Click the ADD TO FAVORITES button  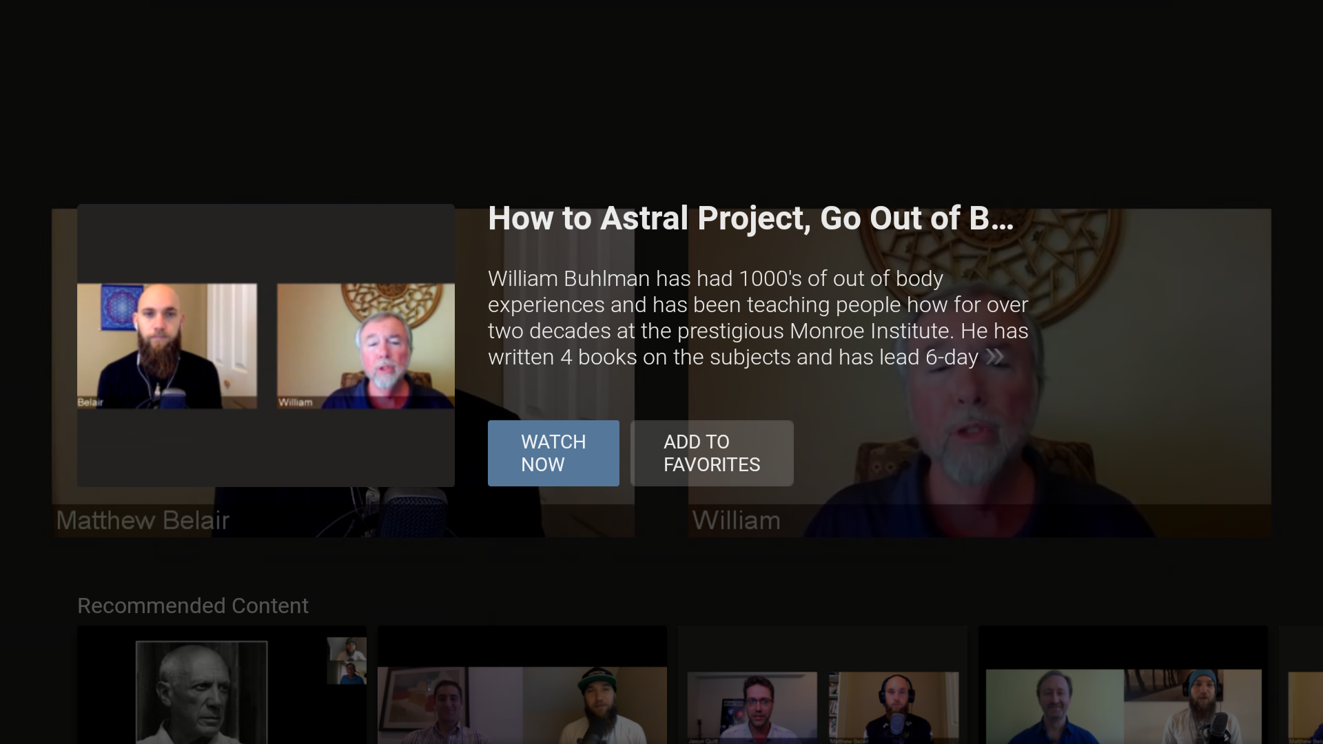(x=711, y=453)
